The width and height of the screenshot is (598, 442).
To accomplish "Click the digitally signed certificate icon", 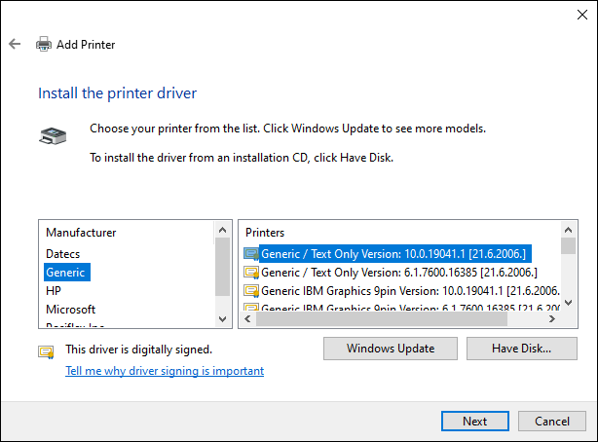I will pos(46,351).
